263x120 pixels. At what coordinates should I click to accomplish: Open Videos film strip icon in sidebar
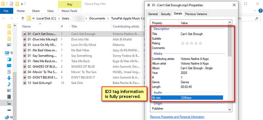[x=9, y=97]
